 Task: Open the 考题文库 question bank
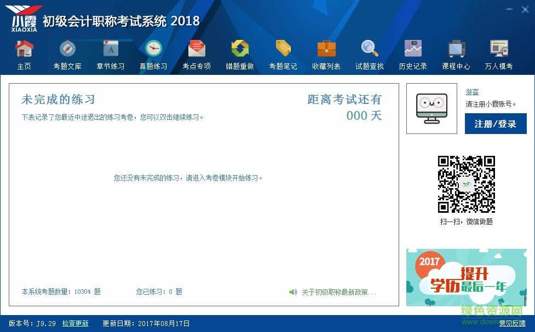pyautogui.click(x=67, y=54)
